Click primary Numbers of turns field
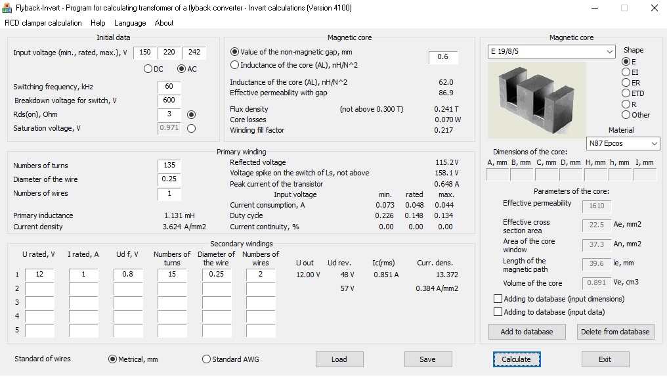This screenshot has height=381, width=667. click(x=169, y=166)
